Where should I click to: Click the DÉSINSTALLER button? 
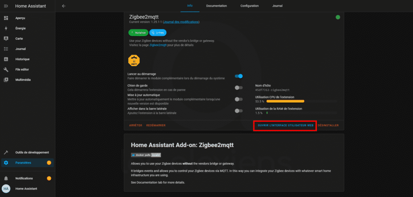pyautogui.click(x=328, y=125)
